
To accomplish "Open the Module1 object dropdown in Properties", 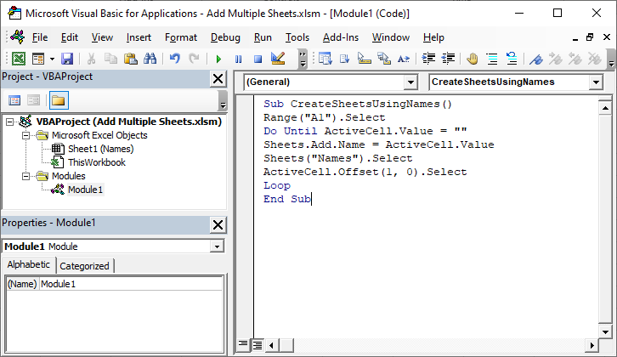I will tap(217, 246).
